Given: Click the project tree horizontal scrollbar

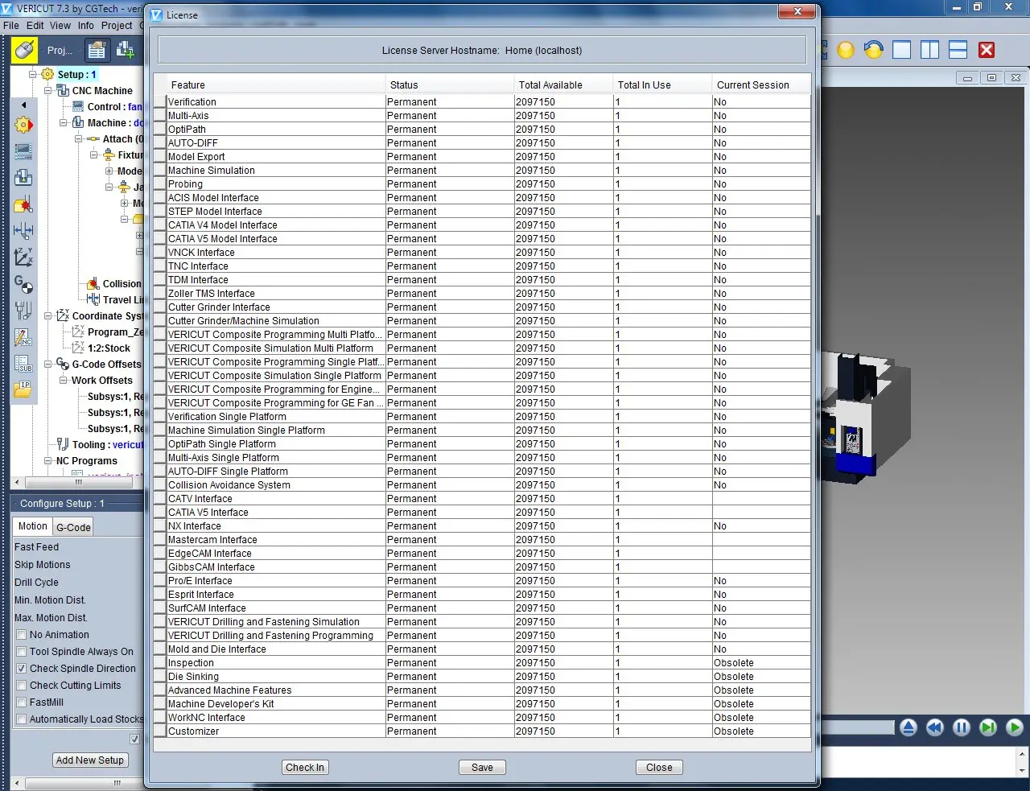Looking at the screenshot, I should [x=78, y=483].
